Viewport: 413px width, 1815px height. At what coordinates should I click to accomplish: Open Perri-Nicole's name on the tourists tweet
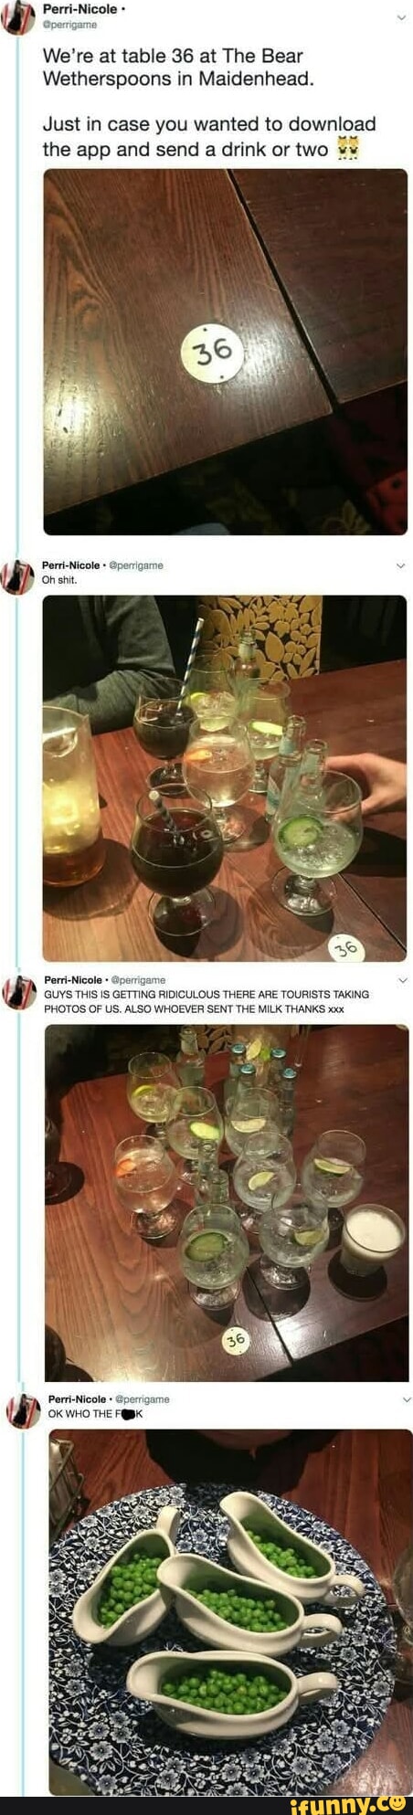click(73, 980)
